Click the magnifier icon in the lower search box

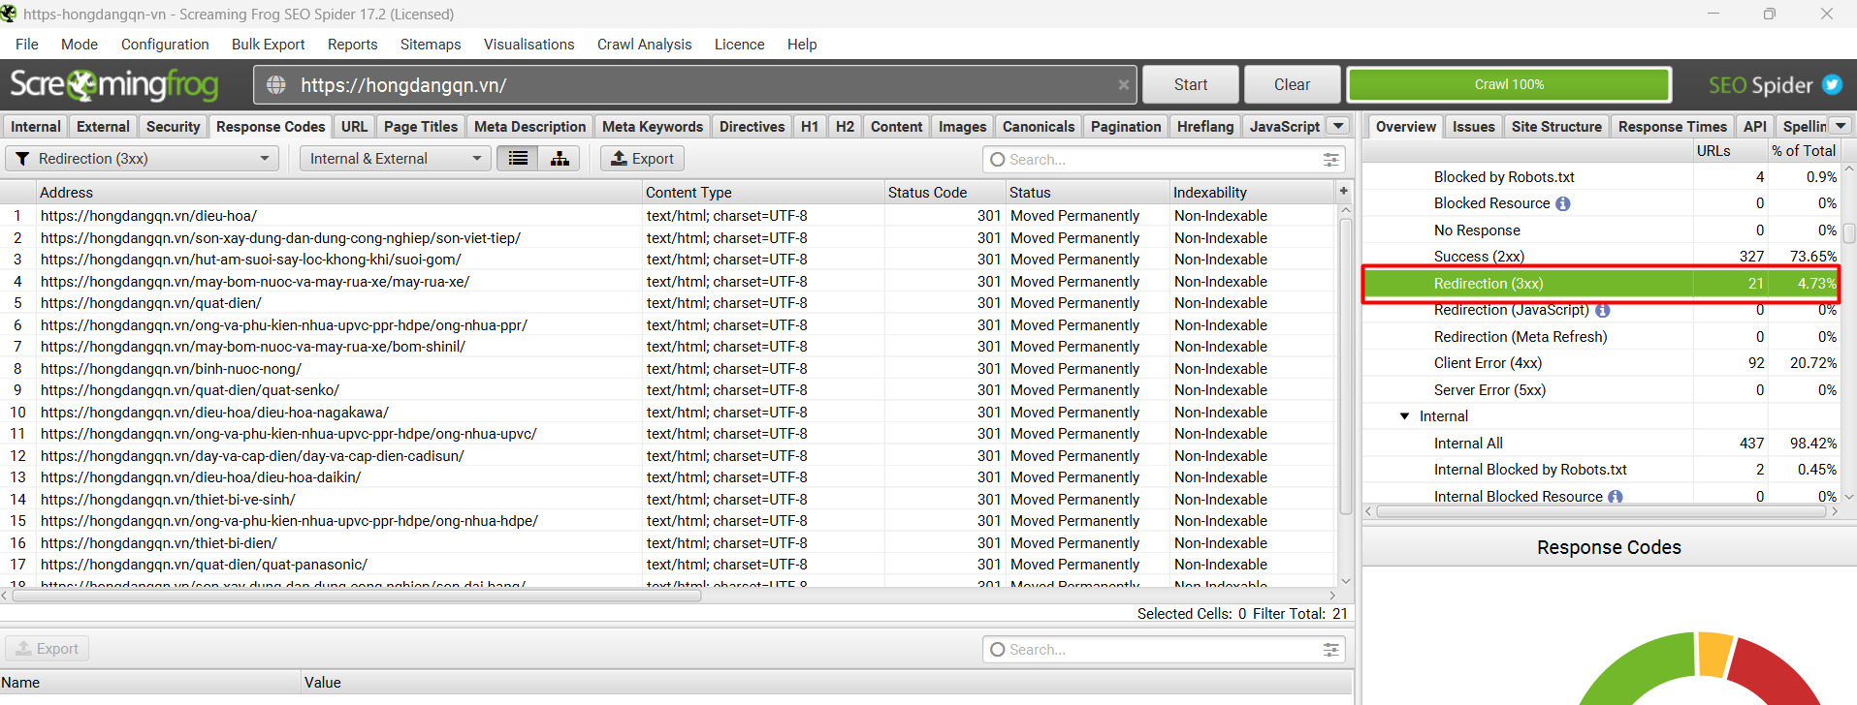998,650
